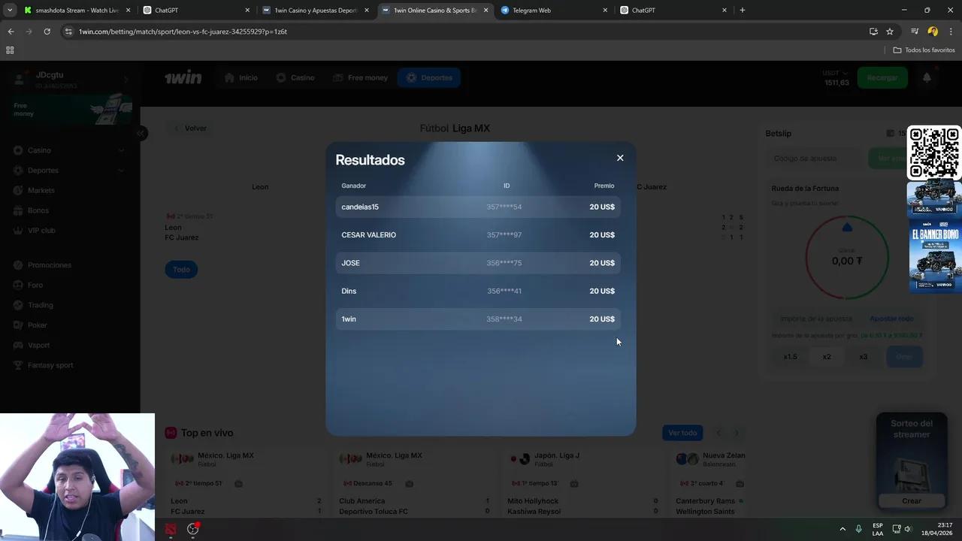
Task: Open the Chrome profile avatar icon
Action: coord(933,32)
